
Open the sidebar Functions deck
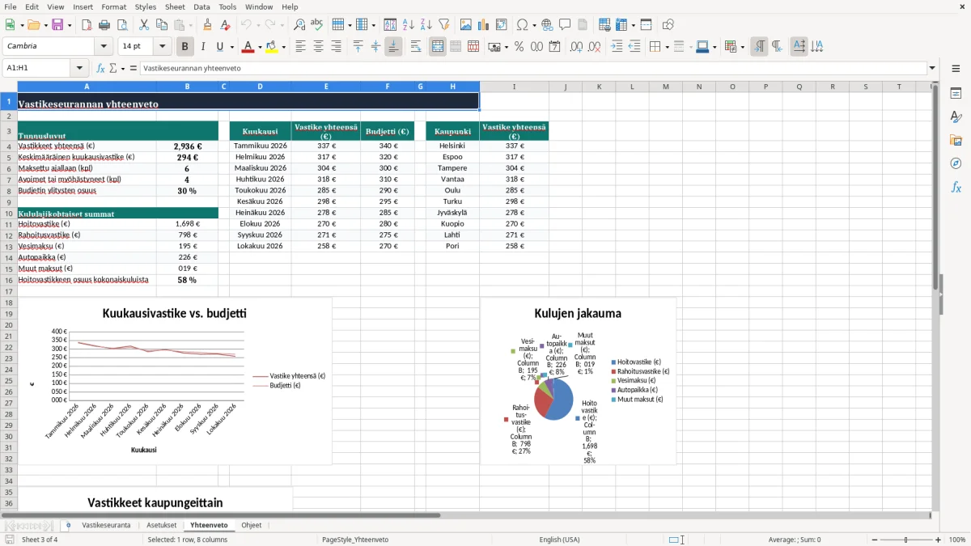[956, 188]
